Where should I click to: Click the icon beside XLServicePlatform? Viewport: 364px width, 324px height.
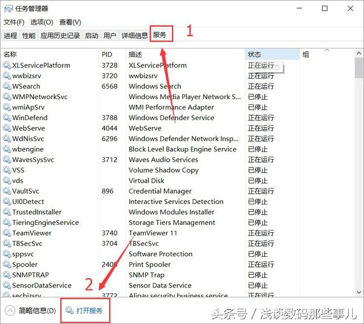[7, 65]
